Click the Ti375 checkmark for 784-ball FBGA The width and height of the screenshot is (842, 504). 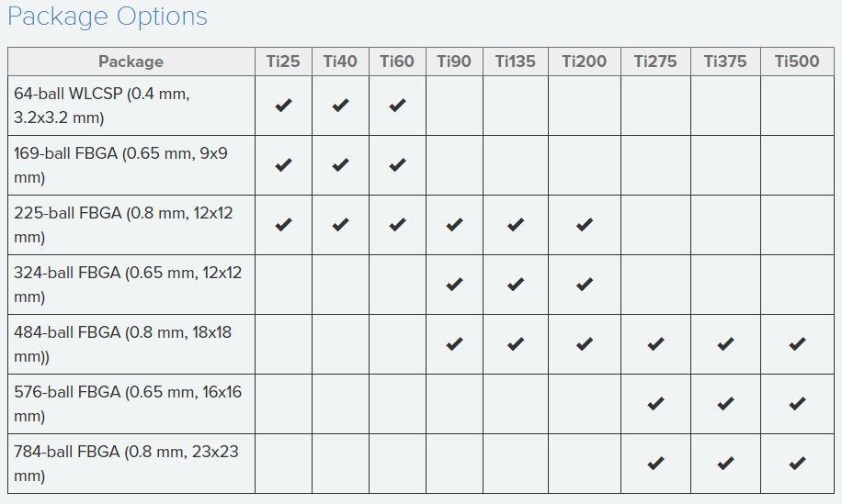(x=725, y=464)
